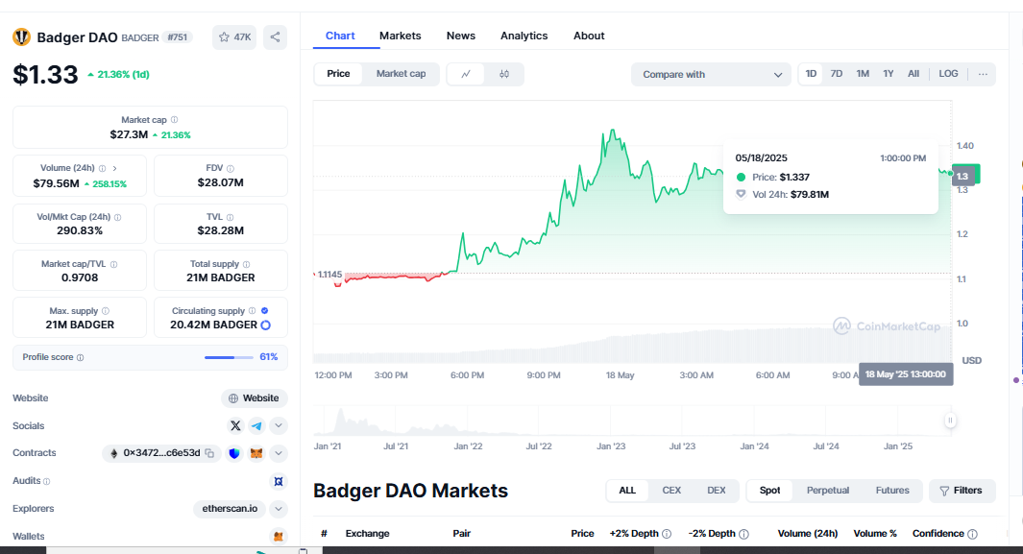Filter markets by DEX
Viewport: 1023px width, 554px height.
click(717, 491)
